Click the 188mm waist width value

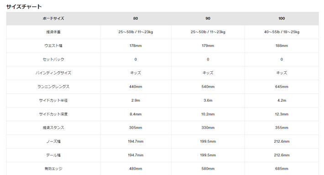[282, 45]
